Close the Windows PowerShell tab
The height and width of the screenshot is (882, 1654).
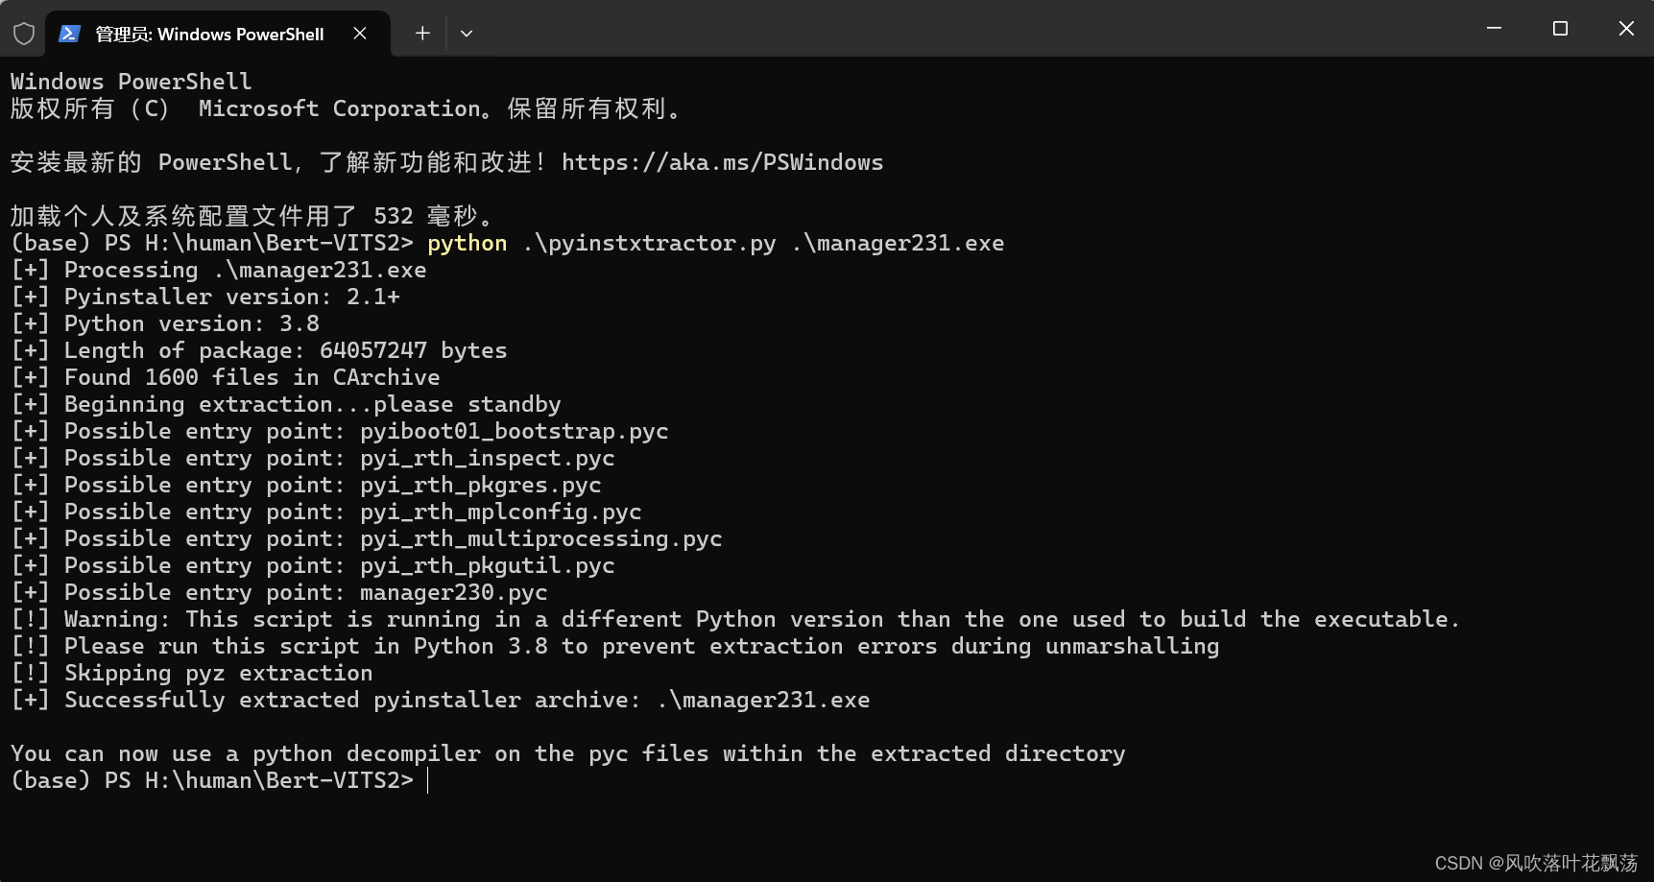click(360, 34)
